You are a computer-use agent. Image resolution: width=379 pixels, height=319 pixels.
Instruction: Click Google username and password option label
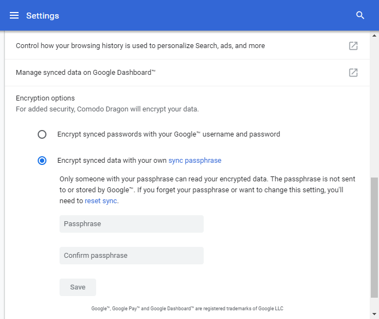[169, 134]
